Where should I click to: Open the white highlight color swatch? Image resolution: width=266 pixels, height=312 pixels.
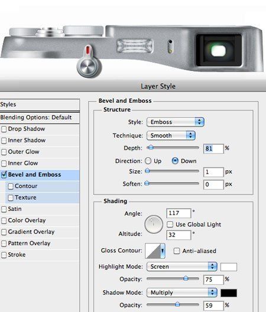(x=229, y=267)
